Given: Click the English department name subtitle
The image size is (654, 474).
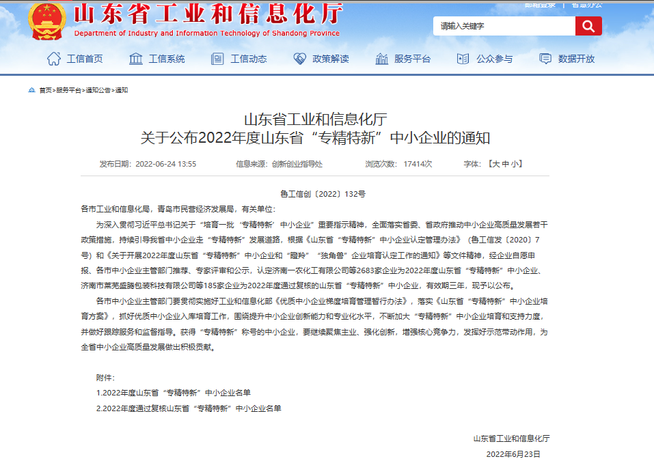Looking at the screenshot, I should (207, 33).
